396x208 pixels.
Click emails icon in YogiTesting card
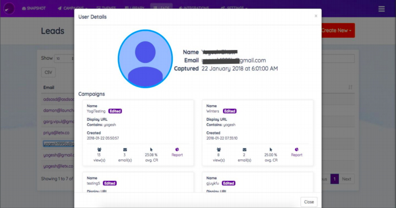coord(125,149)
